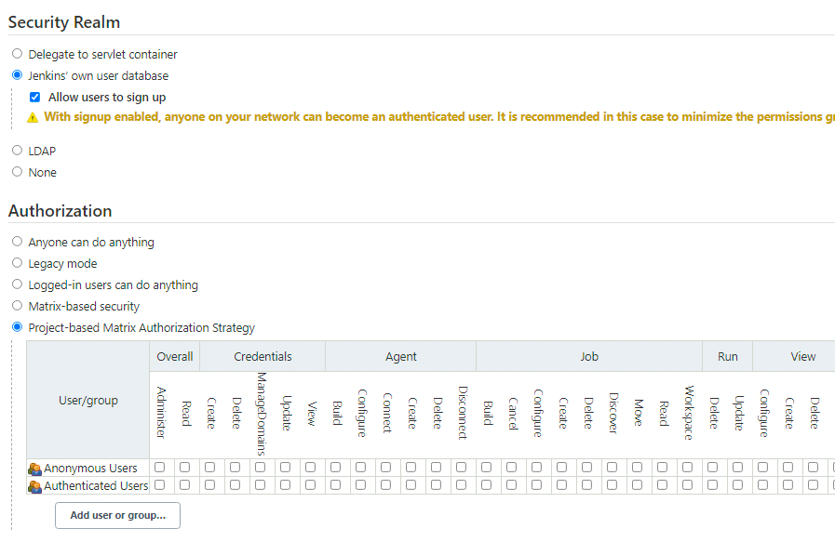This screenshot has height=542, width=835.
Task: Check Run Delete for Authenticated Users
Action: [712, 484]
